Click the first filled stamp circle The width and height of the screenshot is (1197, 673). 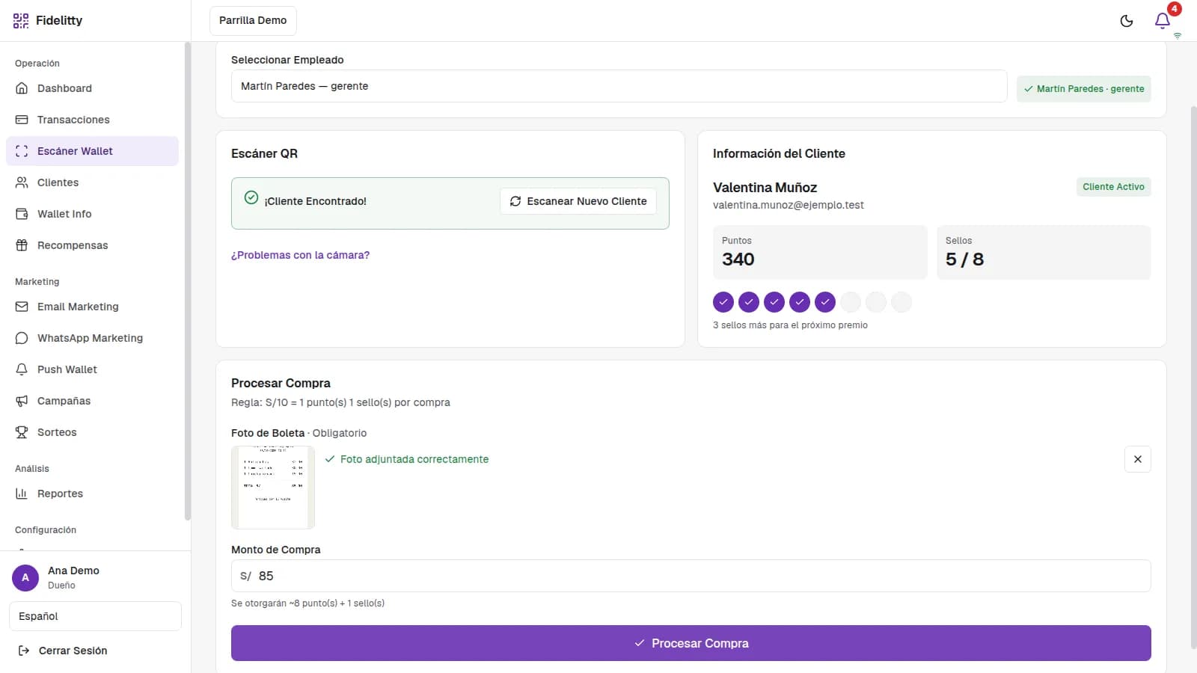(723, 302)
